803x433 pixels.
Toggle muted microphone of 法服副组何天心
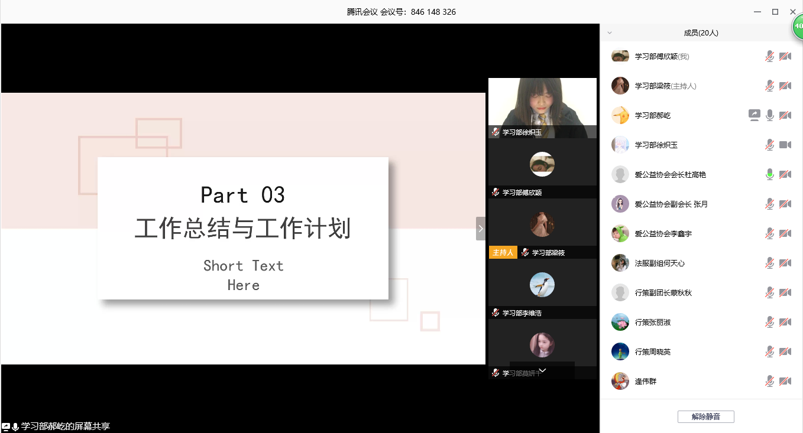(x=769, y=263)
